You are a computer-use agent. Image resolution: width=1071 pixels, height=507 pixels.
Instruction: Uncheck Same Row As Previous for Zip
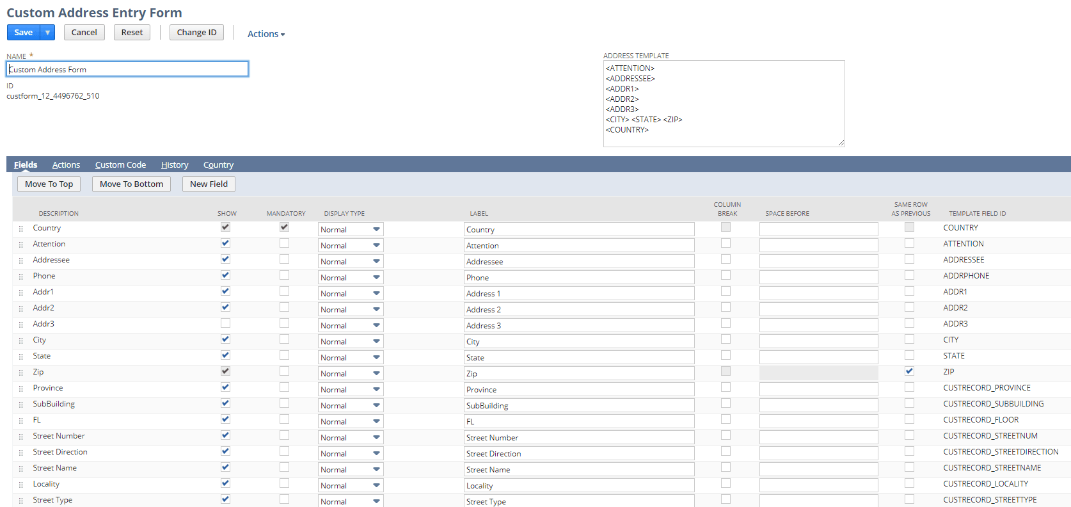point(909,371)
